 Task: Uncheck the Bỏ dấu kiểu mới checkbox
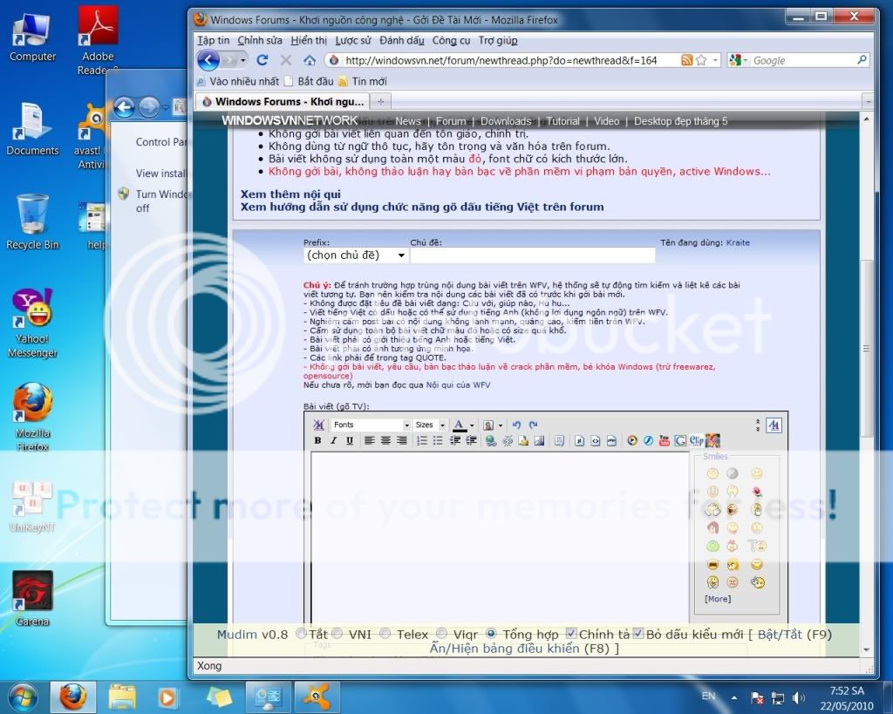pyautogui.click(x=638, y=634)
